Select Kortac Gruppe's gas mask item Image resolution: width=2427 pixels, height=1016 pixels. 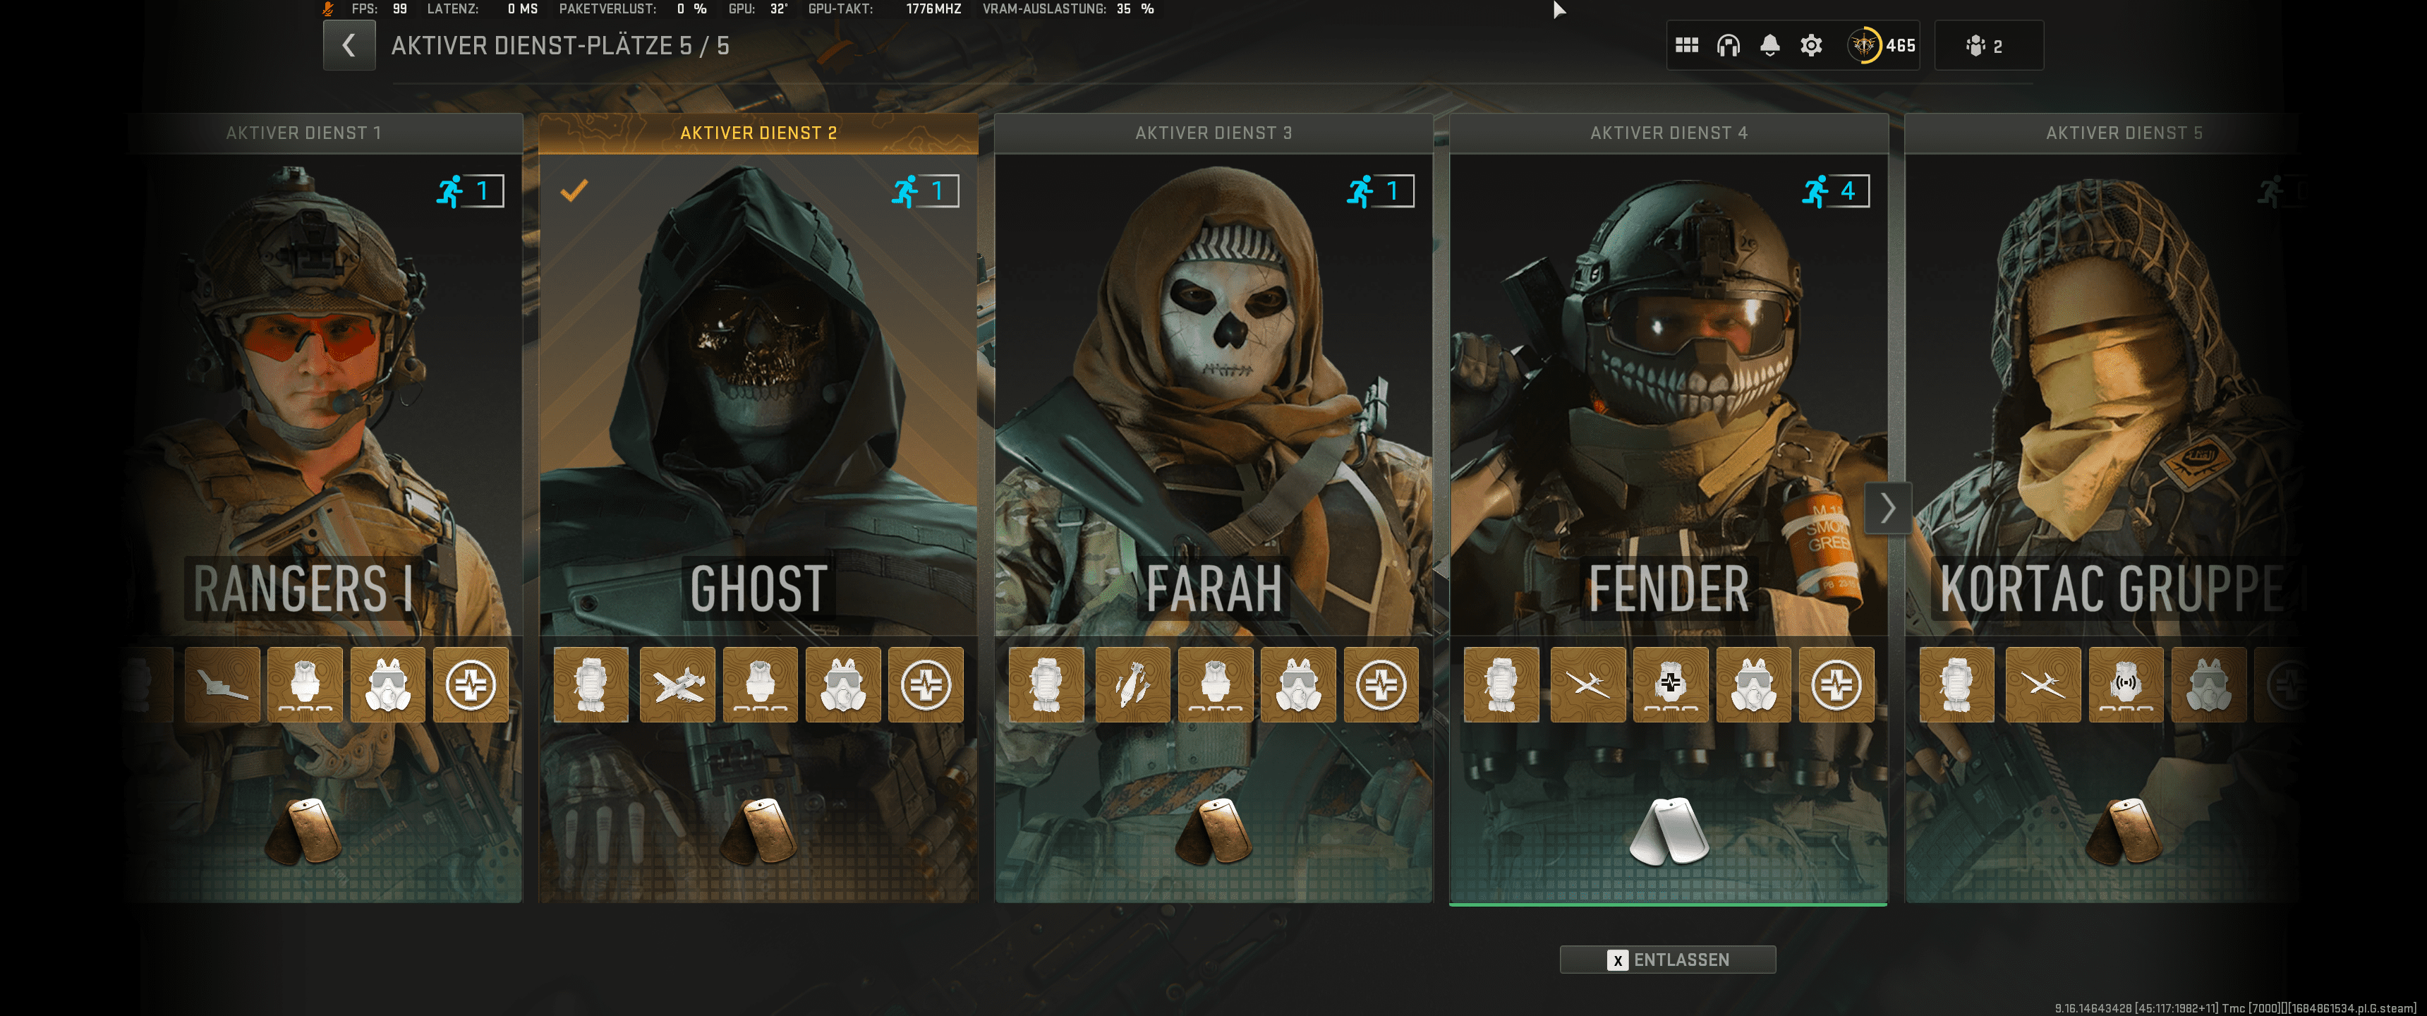tap(2210, 685)
